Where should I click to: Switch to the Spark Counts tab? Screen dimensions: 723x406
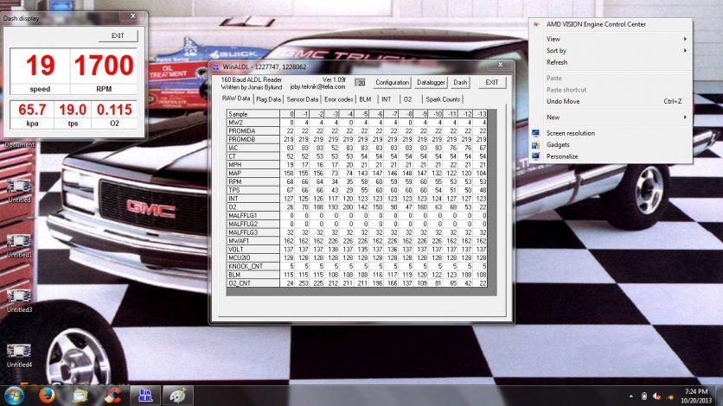pos(443,99)
